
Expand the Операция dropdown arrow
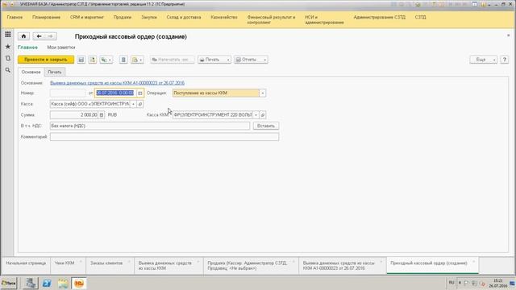tap(262, 93)
